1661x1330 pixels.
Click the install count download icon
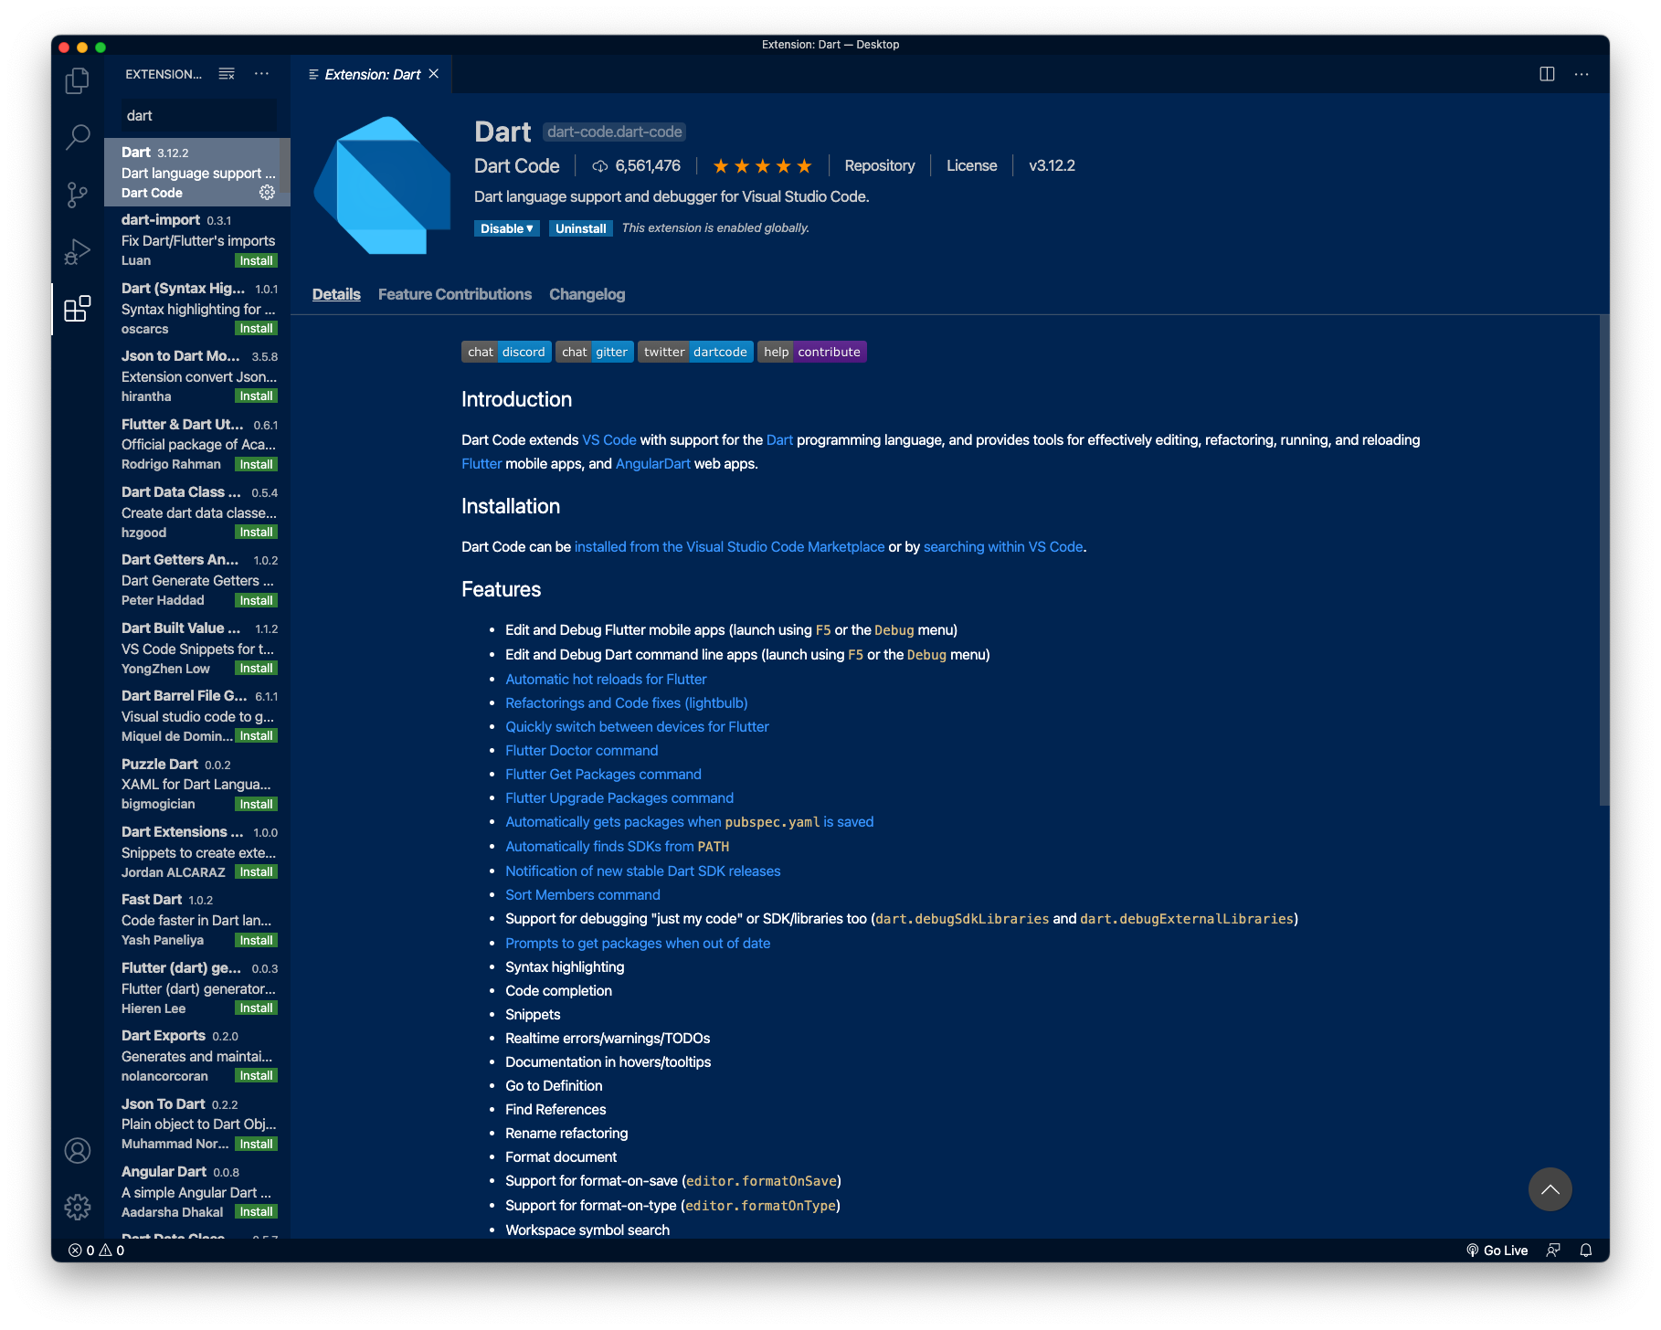pyautogui.click(x=600, y=166)
